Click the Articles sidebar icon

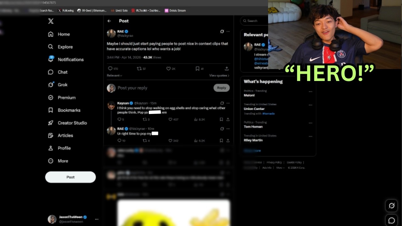coord(51,136)
